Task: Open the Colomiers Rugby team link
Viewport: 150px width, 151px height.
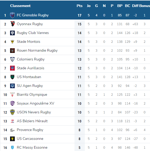Action: point(31,59)
